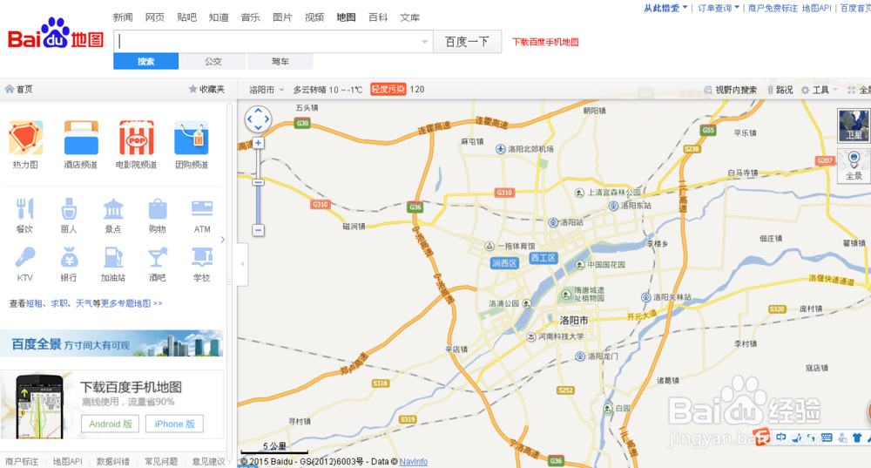The width and height of the screenshot is (871, 468).
Task: Open 订单查询 order query dropdown
Action: (x=719, y=8)
